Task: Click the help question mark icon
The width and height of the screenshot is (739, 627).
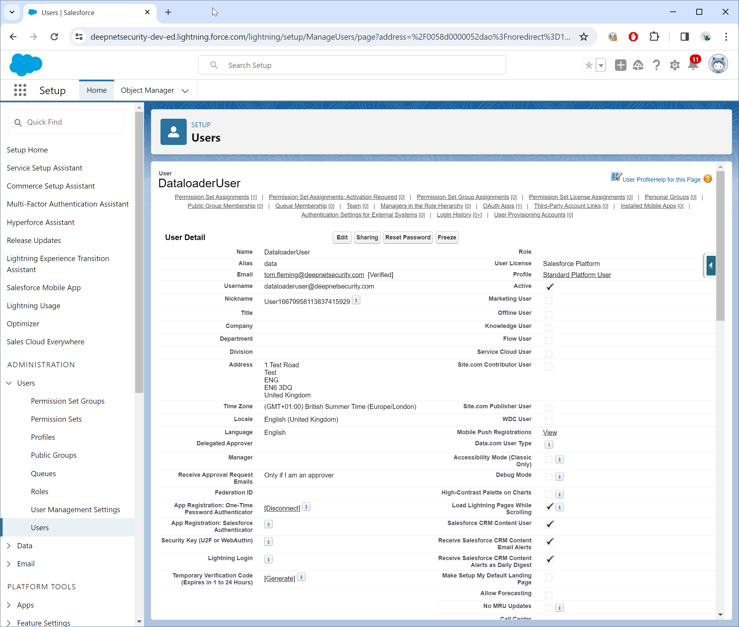Action: [x=656, y=65]
